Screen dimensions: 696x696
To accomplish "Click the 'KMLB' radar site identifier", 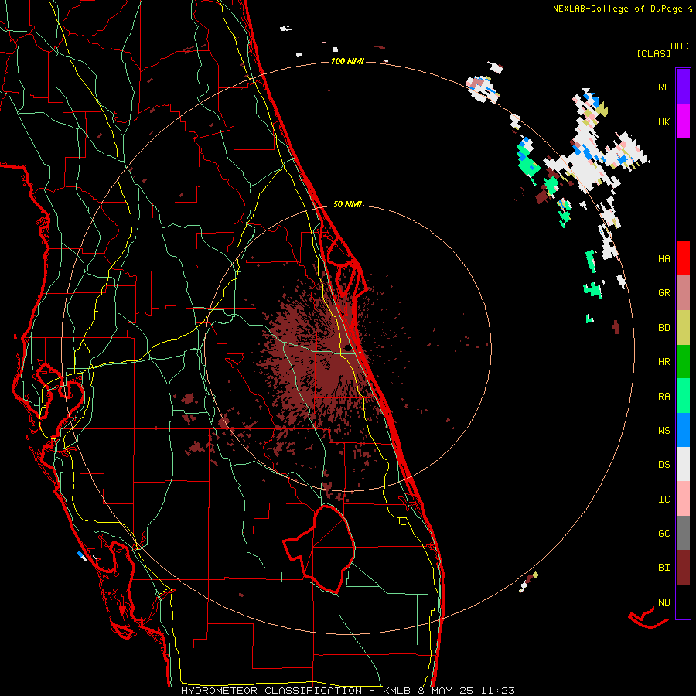I will click(x=396, y=691).
